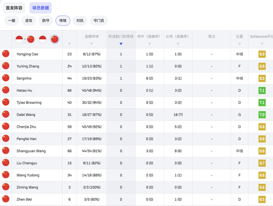Sort by 位置 column arrow
The image size is (273, 206).
[x=240, y=44]
